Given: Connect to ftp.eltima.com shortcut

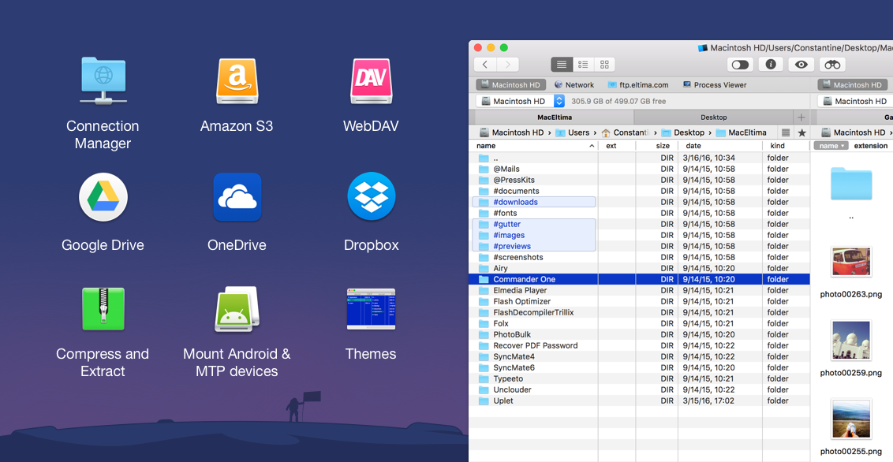Looking at the screenshot, I should click(638, 85).
